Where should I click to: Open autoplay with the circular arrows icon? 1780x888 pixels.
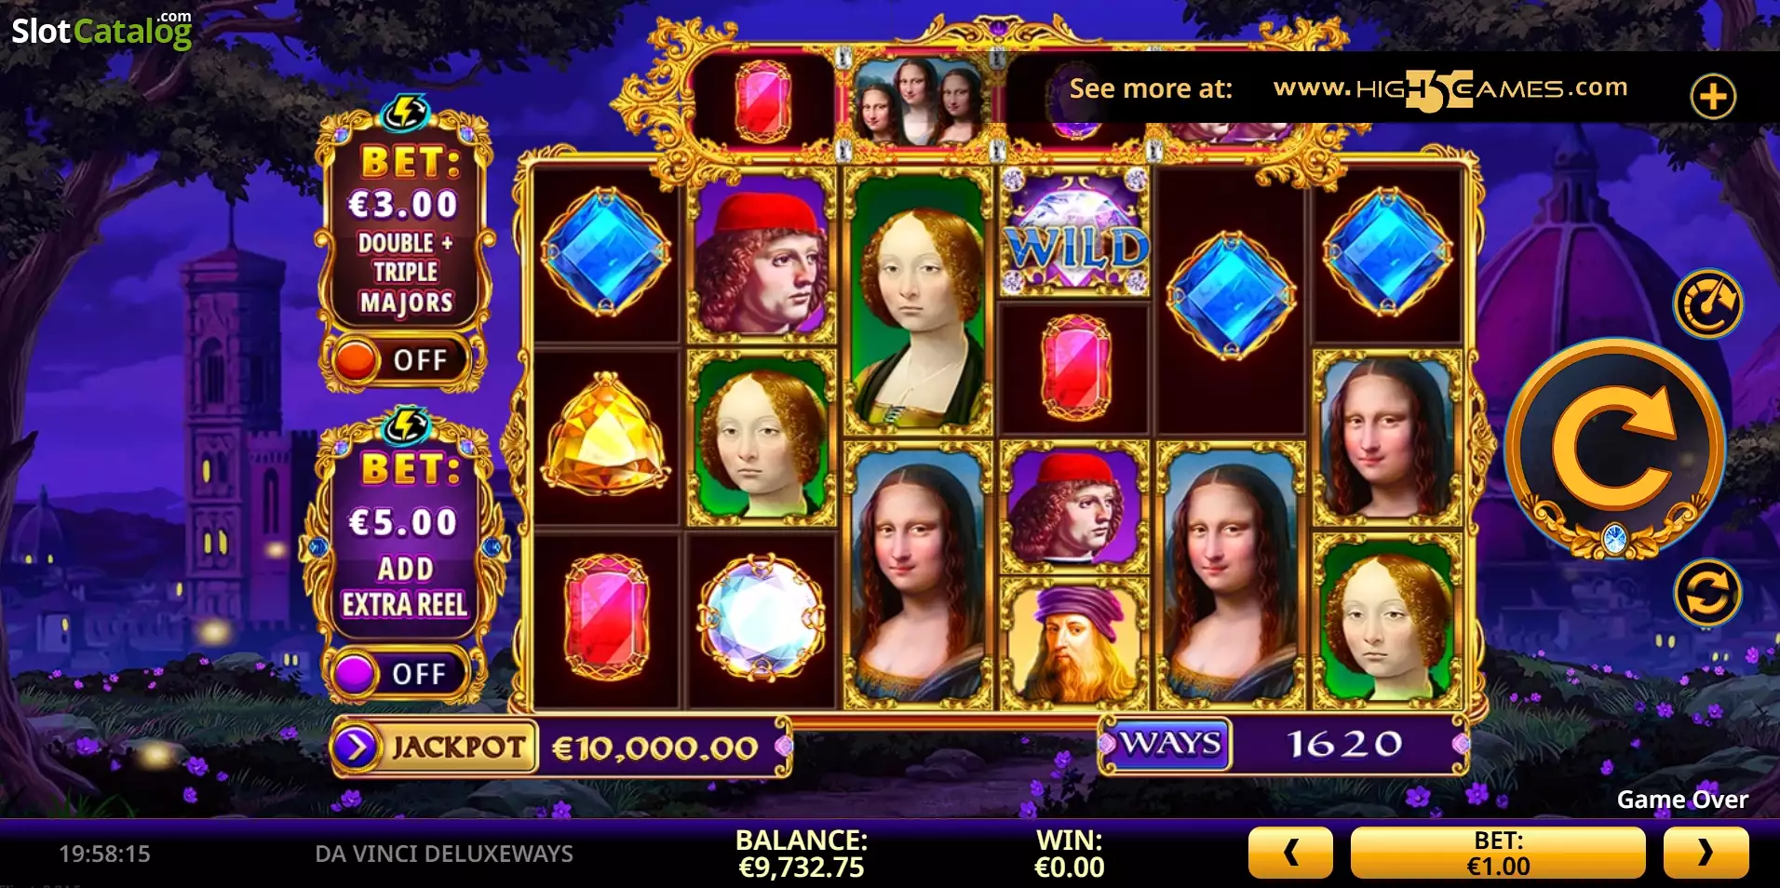1708,593
